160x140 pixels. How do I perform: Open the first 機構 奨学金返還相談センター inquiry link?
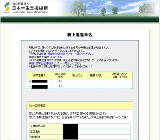pos(67,54)
